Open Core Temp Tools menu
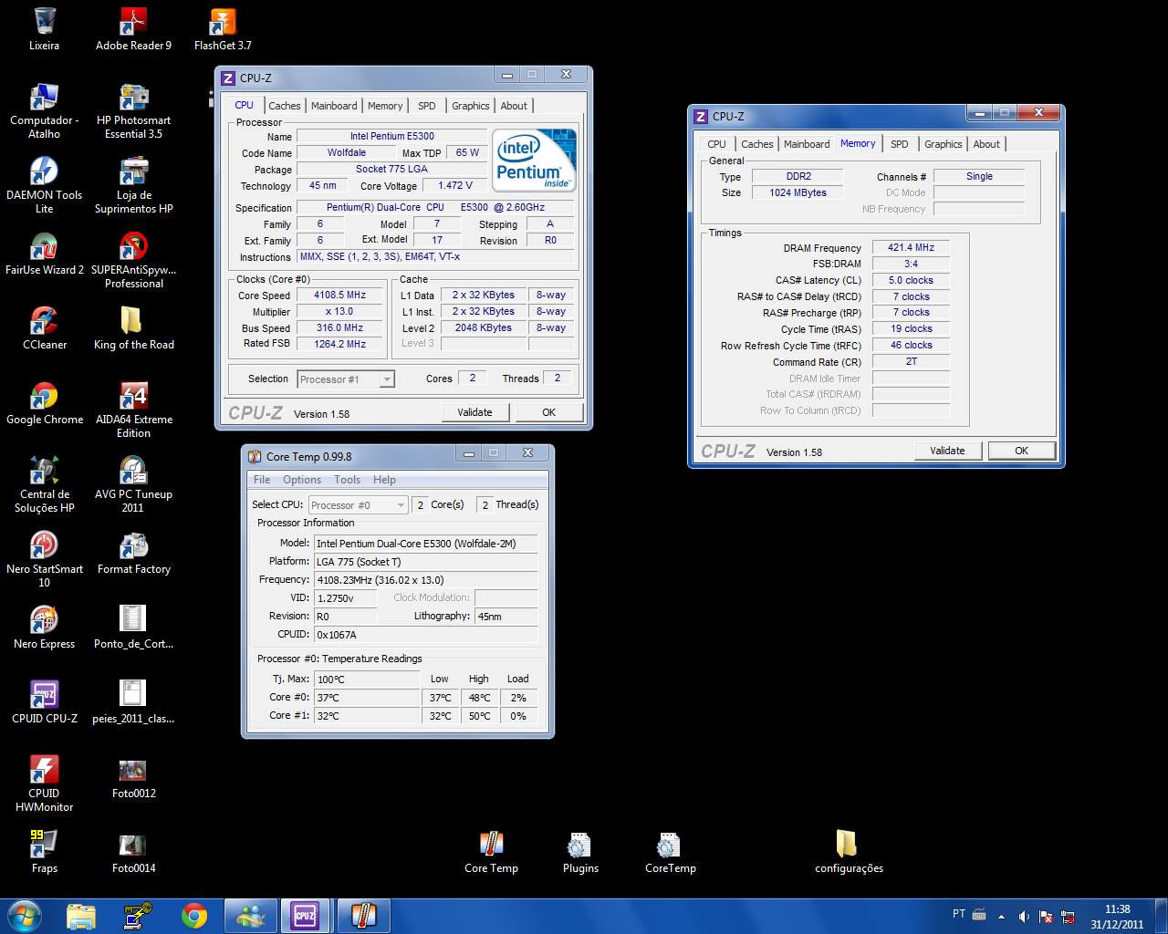The width and height of the screenshot is (1168, 934). (347, 480)
